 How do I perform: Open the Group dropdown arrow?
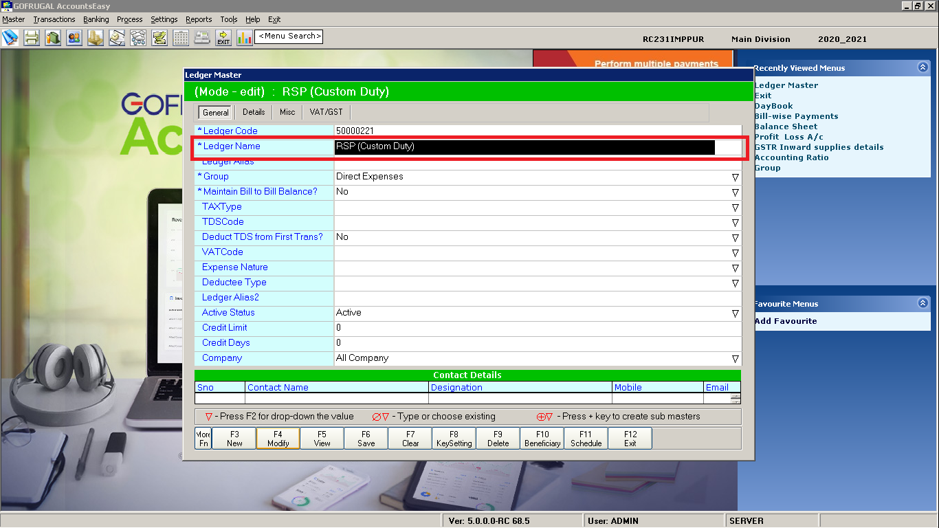(736, 177)
